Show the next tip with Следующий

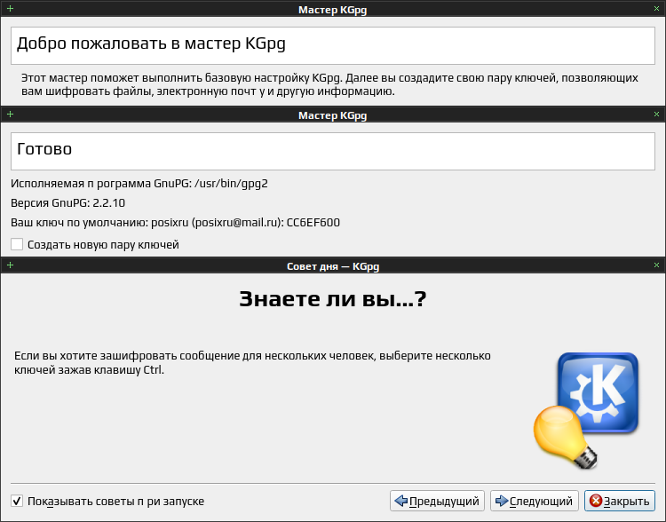[x=534, y=501]
